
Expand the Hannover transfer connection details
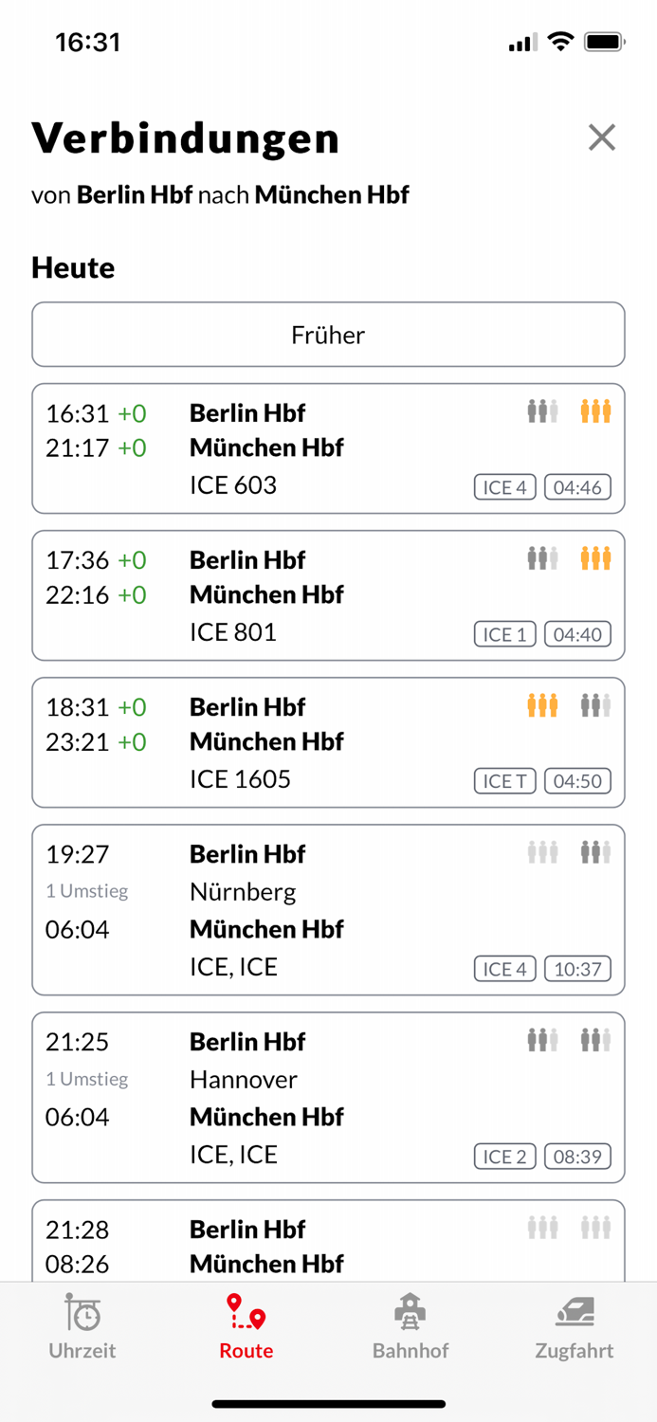tap(328, 1098)
